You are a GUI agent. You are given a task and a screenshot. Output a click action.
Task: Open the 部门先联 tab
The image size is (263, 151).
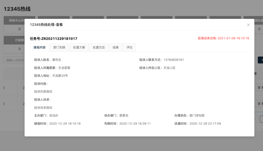59,48
